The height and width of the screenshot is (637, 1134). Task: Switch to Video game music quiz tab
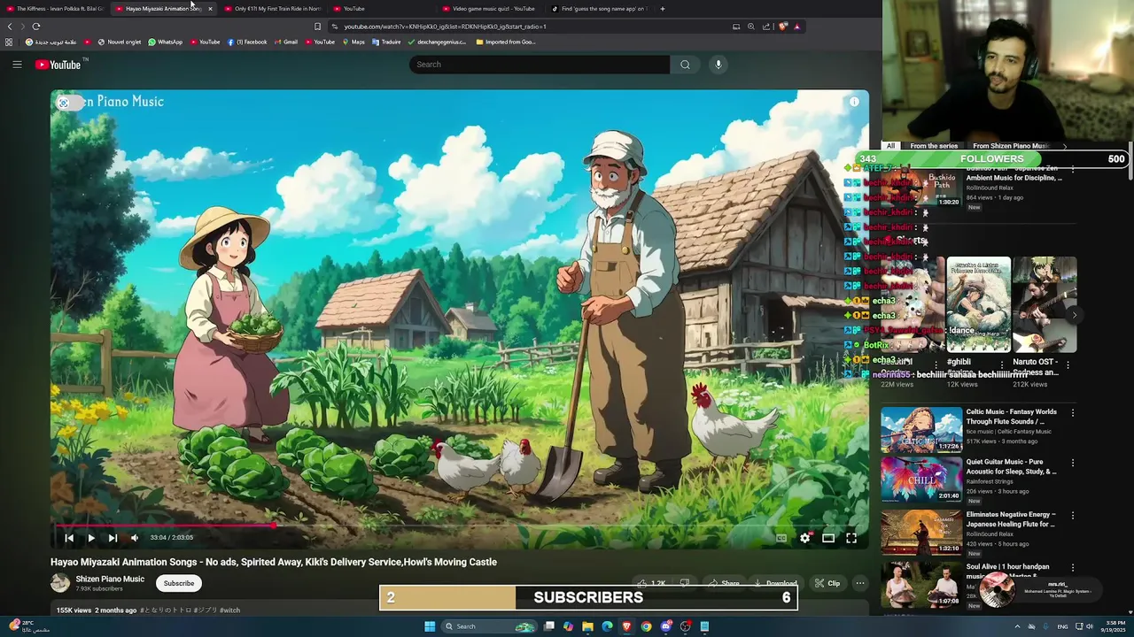(488, 9)
